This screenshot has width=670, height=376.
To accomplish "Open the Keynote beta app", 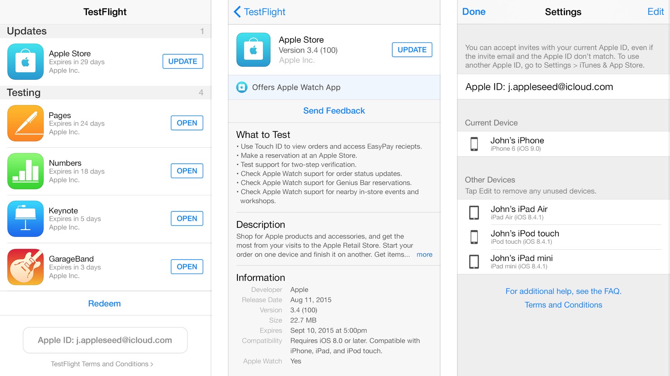I will click(187, 218).
